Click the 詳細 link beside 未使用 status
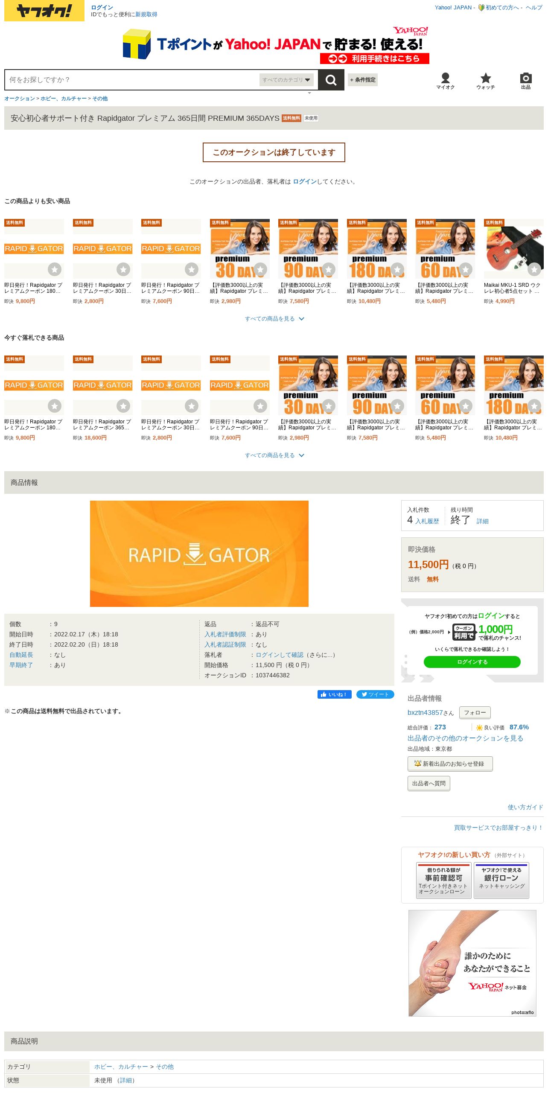The image size is (548, 1096). (125, 1080)
